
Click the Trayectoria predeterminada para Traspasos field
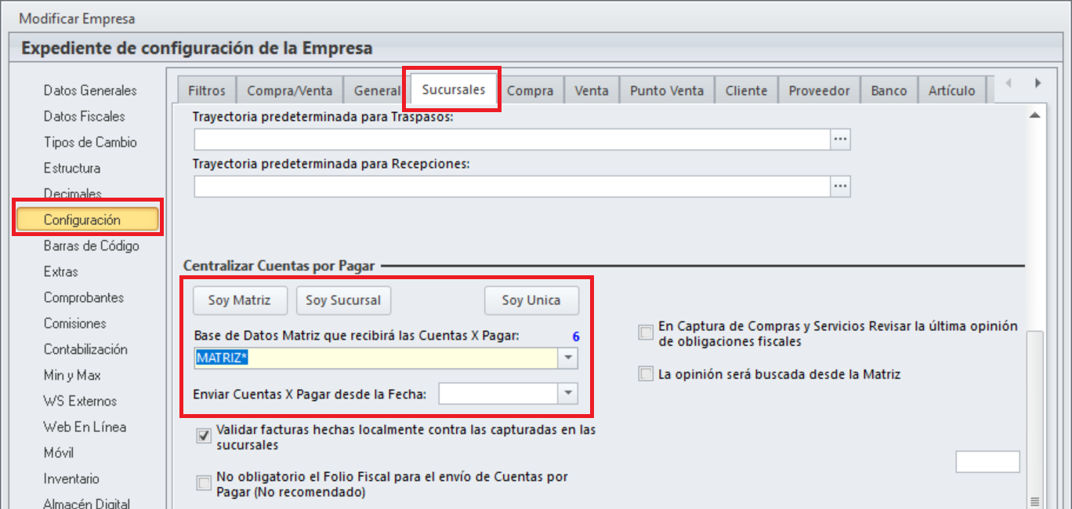point(511,139)
